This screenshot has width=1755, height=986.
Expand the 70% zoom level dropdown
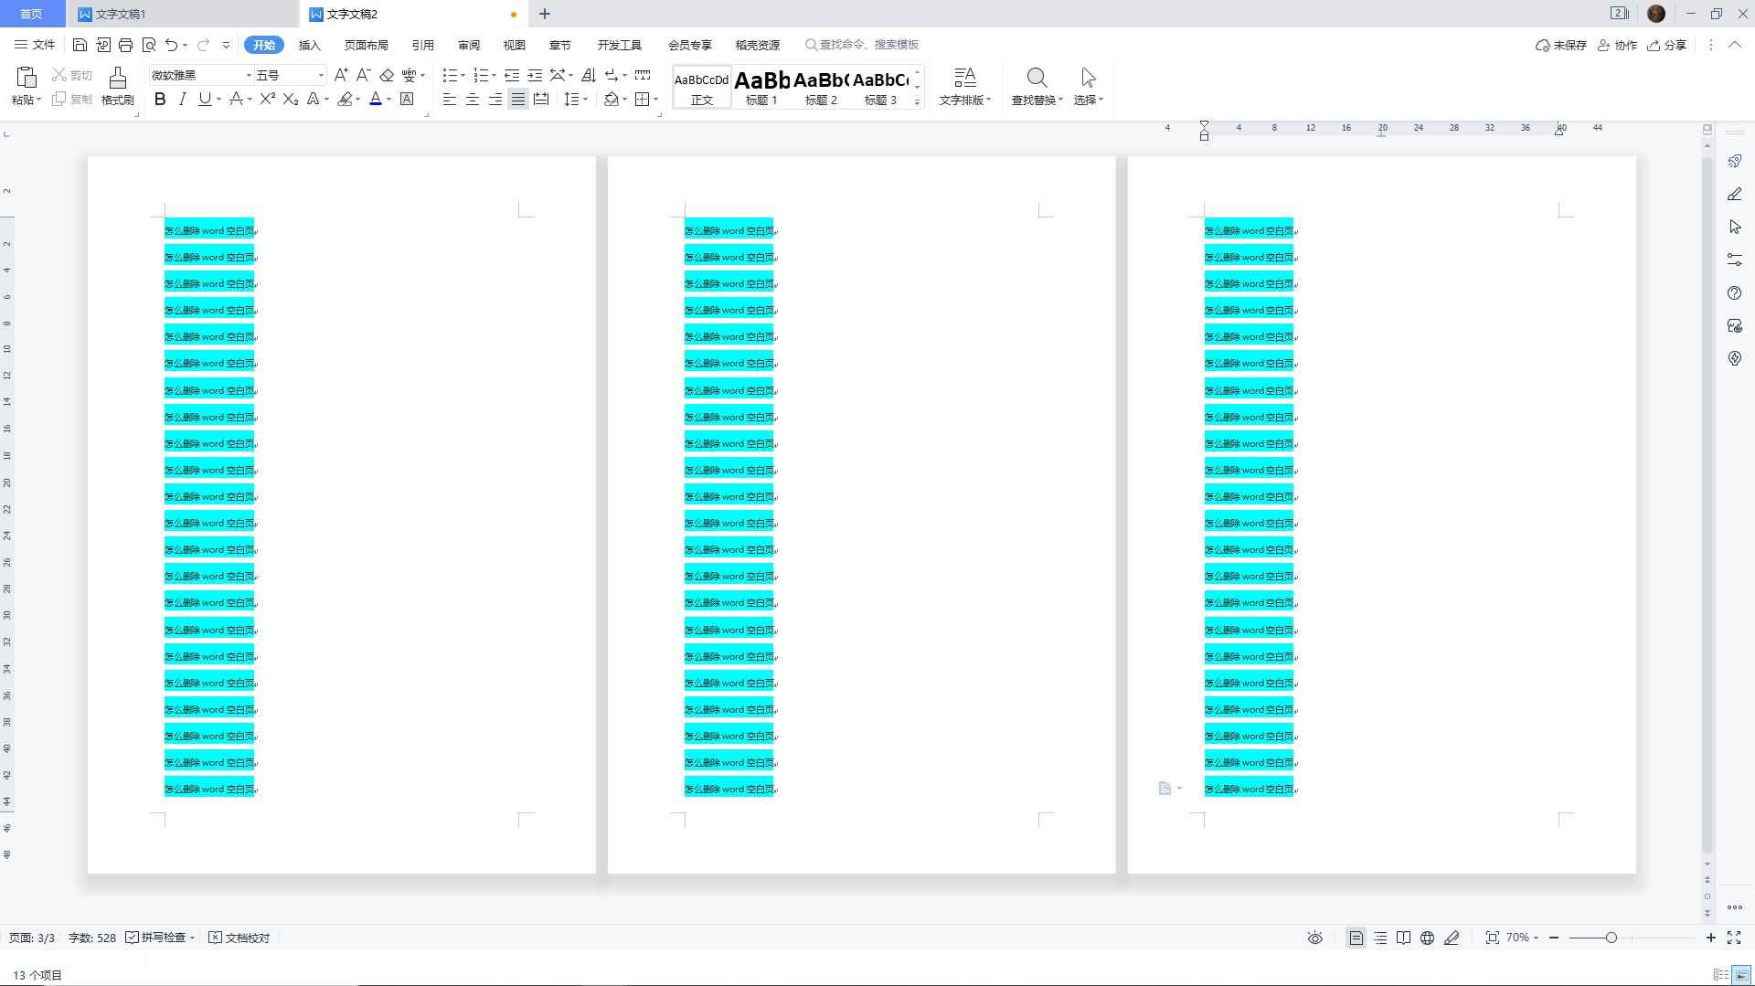[x=1523, y=938]
